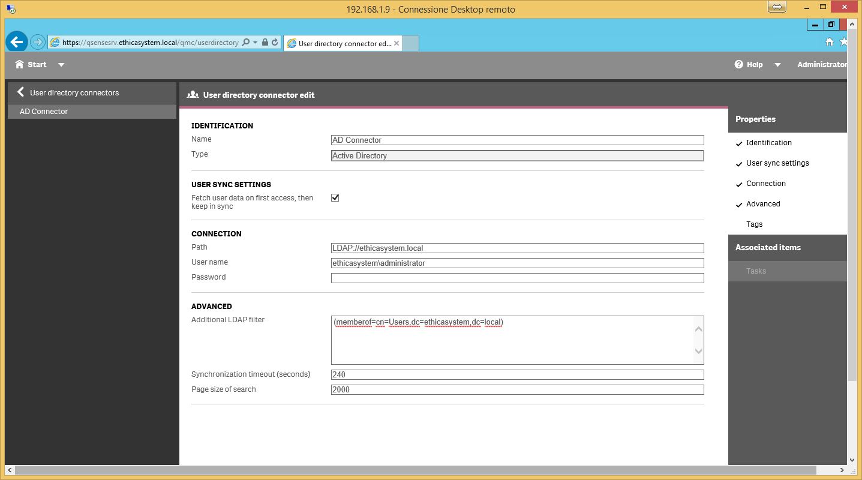Click the Start label in QMC header
The image size is (862, 480).
(37, 64)
